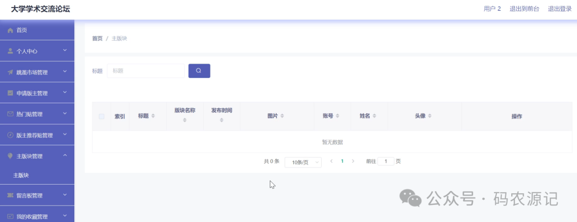
Task: Click the ticket icon beside 留言板管理
Action: (10, 195)
